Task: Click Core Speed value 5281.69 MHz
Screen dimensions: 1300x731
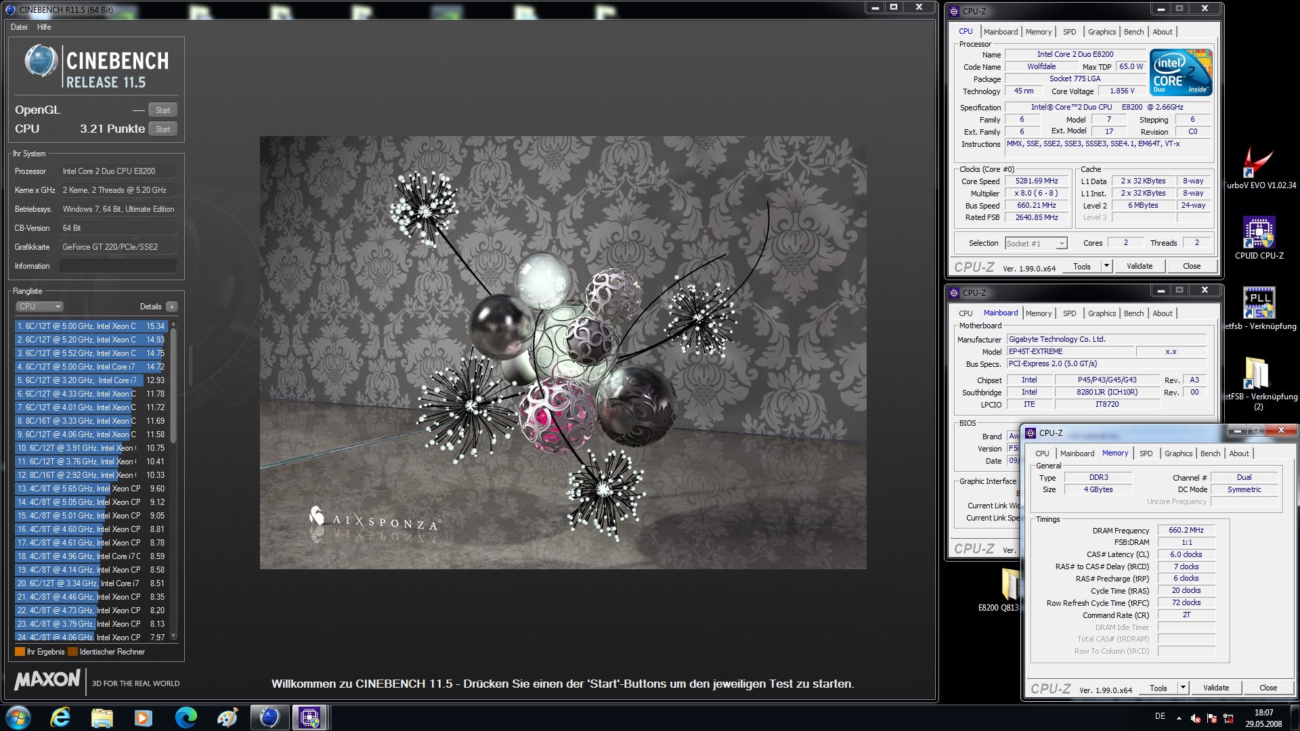Action: click(x=1037, y=181)
